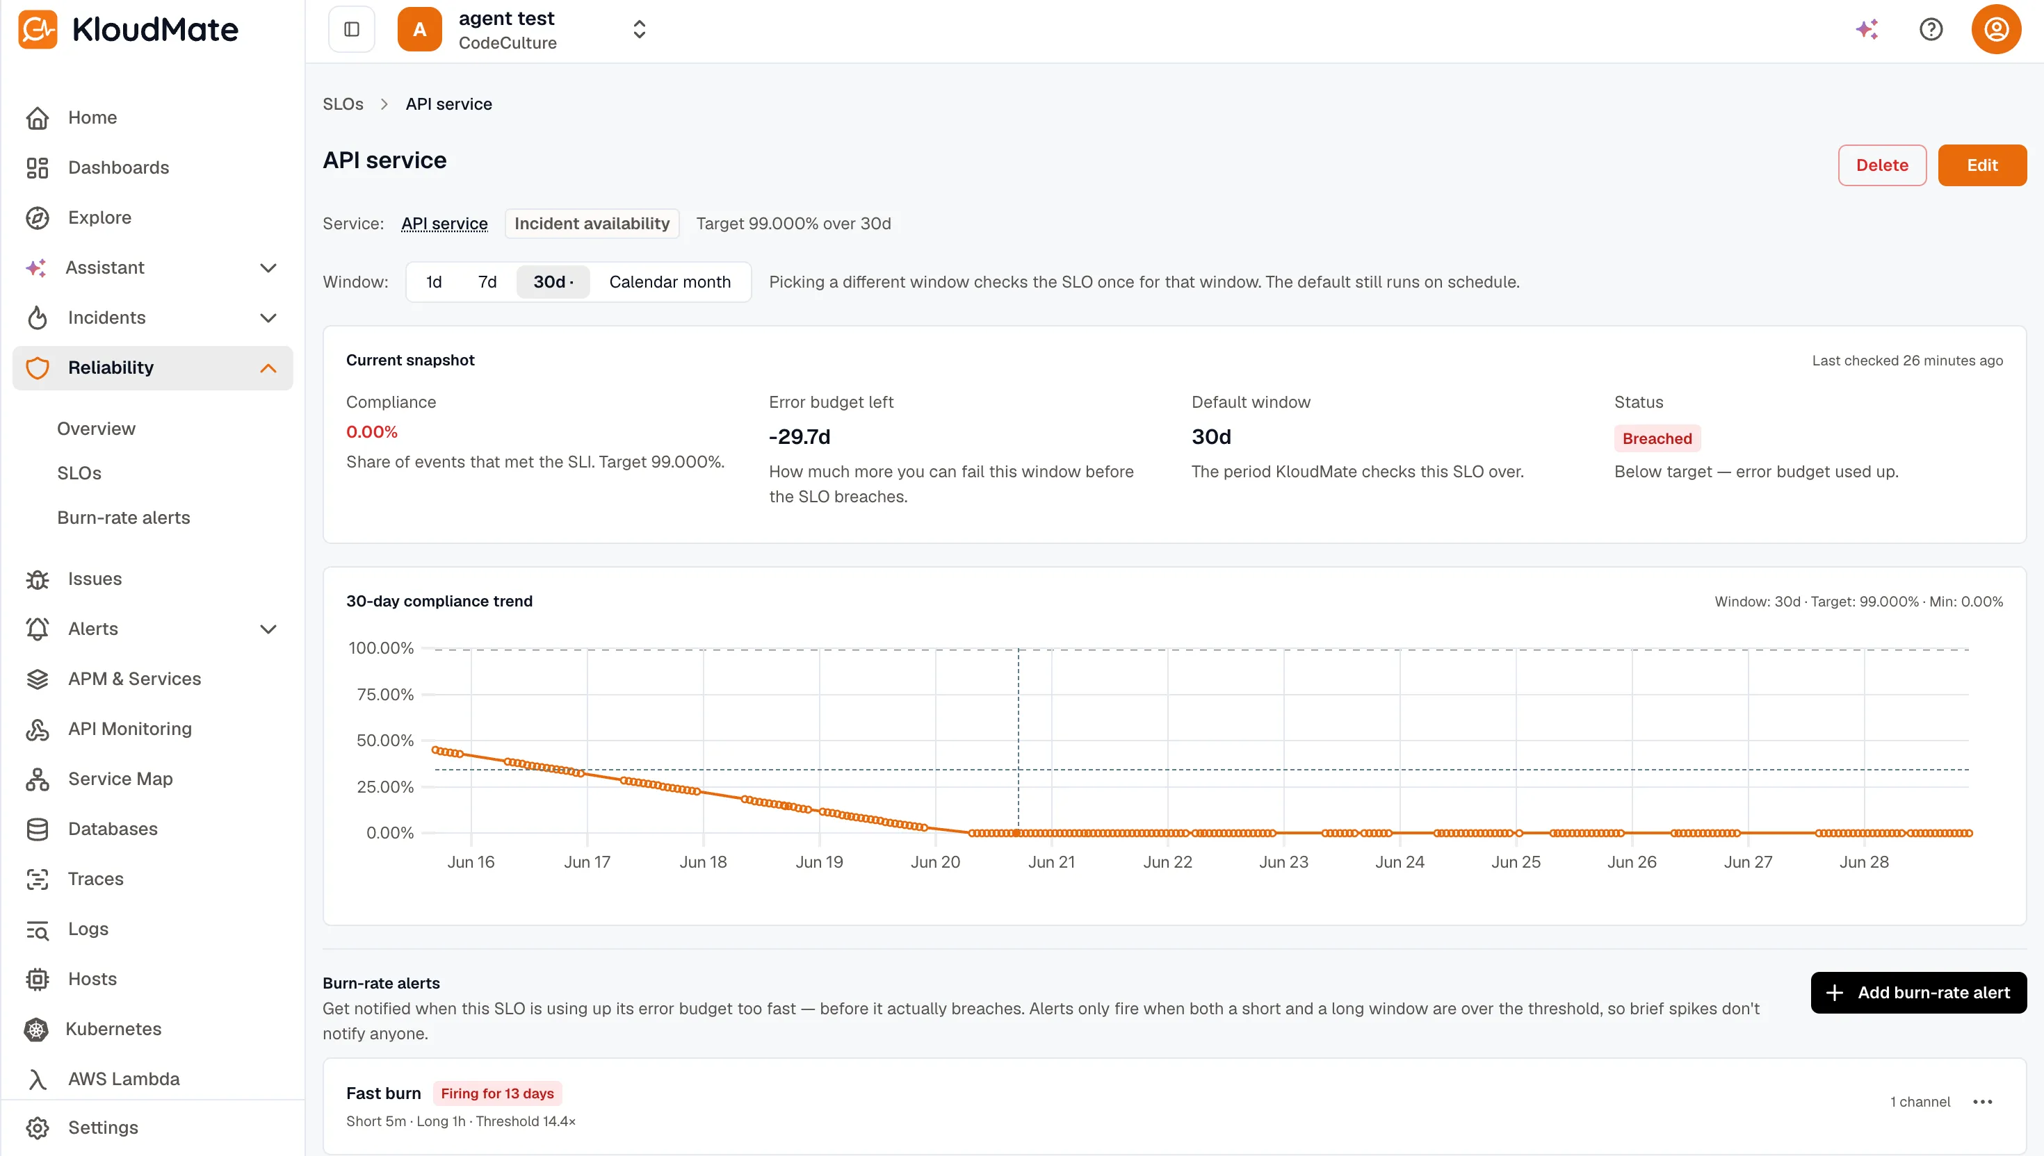Click the 'Firing for 13 days' badge
The image size is (2044, 1156).
click(x=497, y=1093)
